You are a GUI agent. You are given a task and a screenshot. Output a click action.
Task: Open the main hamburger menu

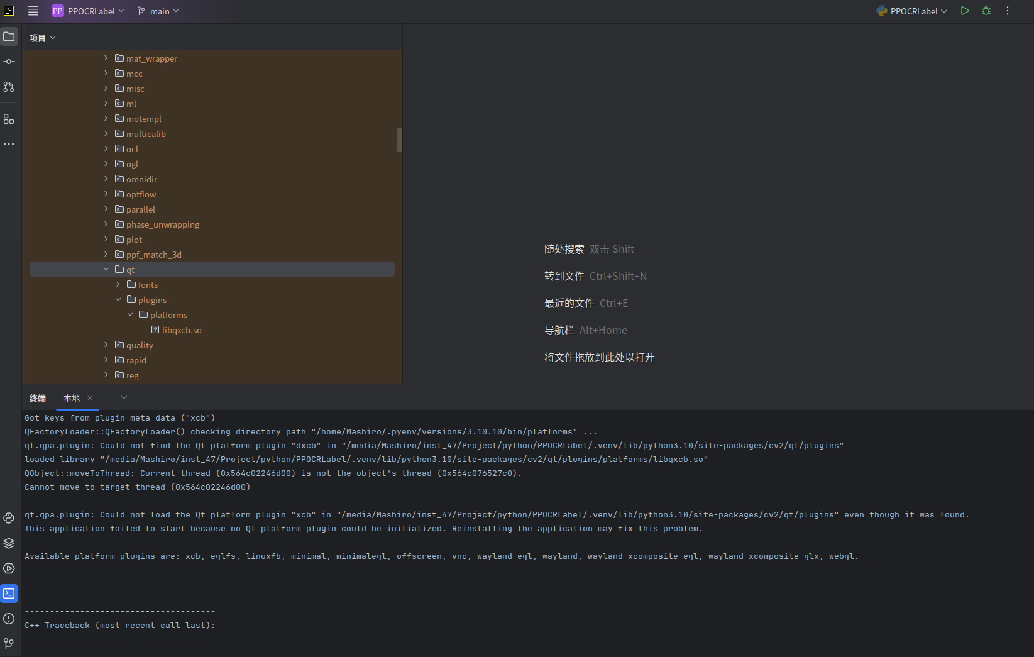(33, 11)
